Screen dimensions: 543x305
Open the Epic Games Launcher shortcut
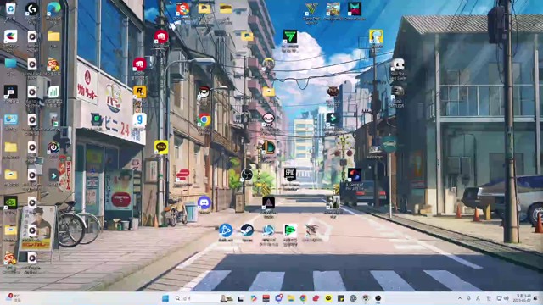(290, 174)
